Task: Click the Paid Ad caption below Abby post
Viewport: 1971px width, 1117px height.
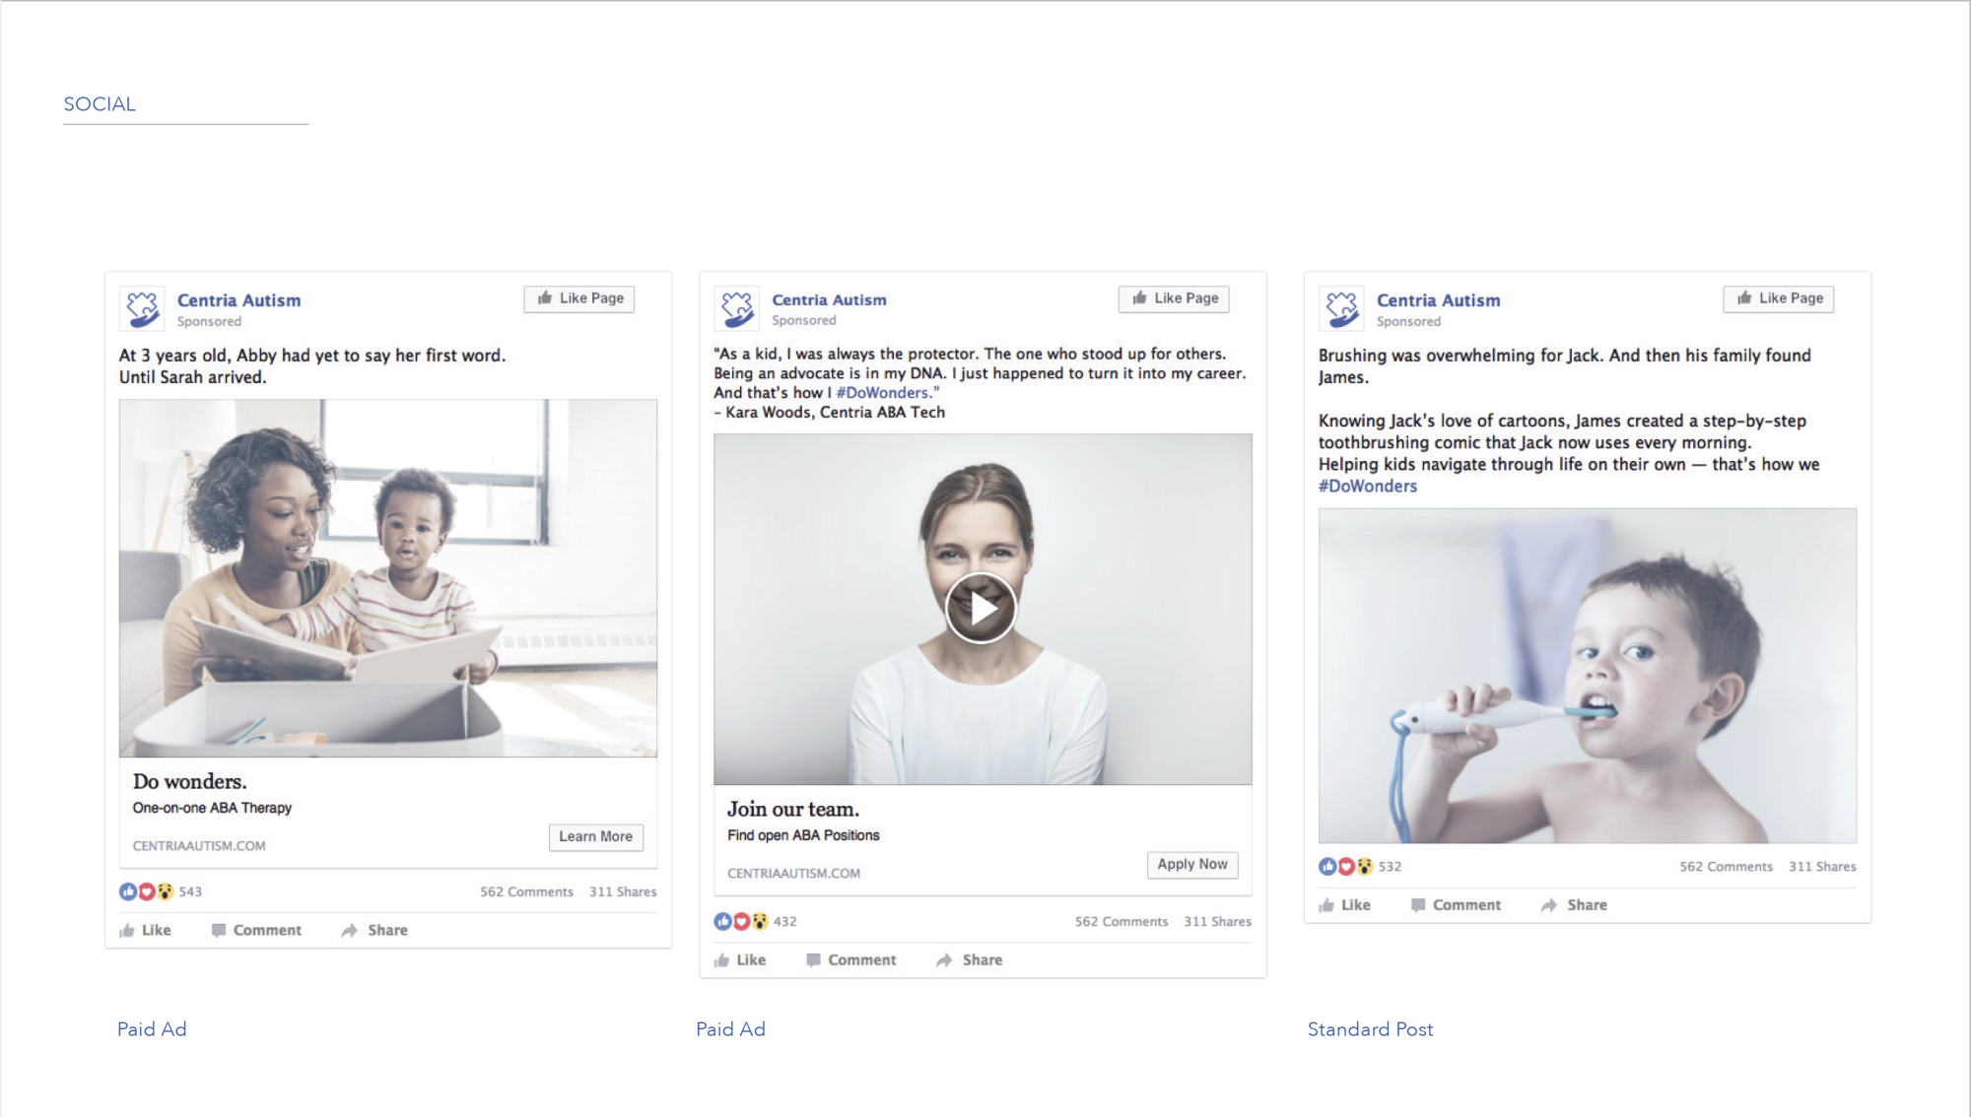Action: pos(152,1029)
